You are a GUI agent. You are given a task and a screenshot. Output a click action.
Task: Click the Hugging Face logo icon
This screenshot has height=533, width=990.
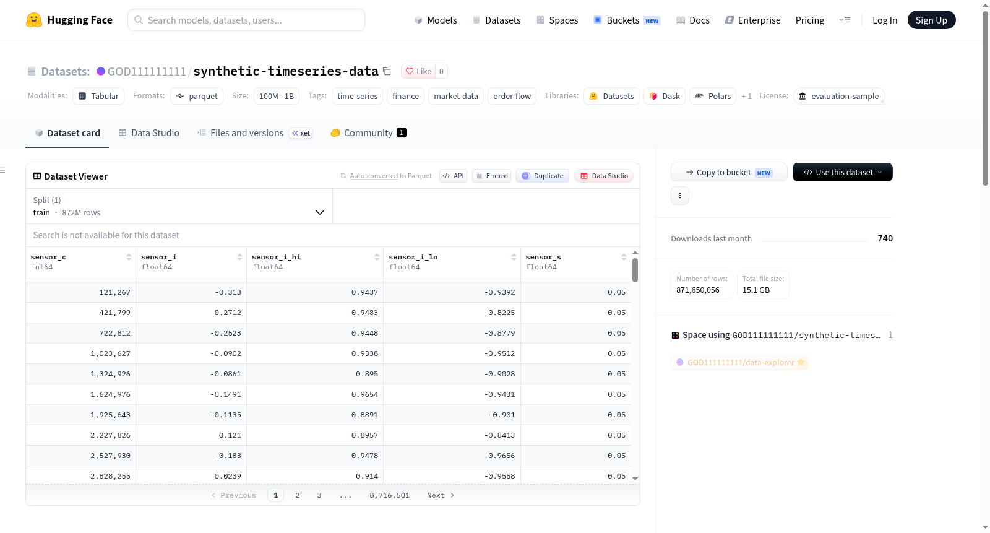pos(34,20)
